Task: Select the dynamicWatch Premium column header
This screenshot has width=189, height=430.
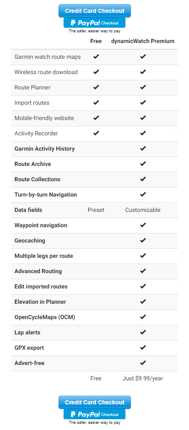Action: (x=143, y=41)
